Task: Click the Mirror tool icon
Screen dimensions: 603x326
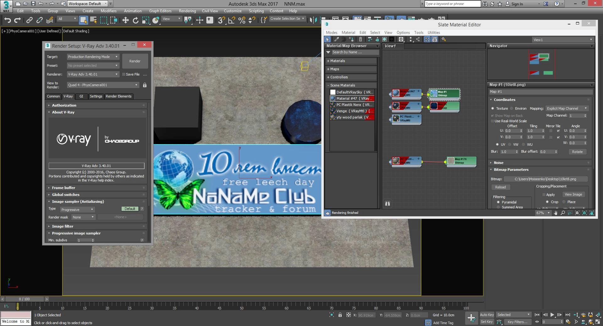Action: pyautogui.click(x=313, y=20)
